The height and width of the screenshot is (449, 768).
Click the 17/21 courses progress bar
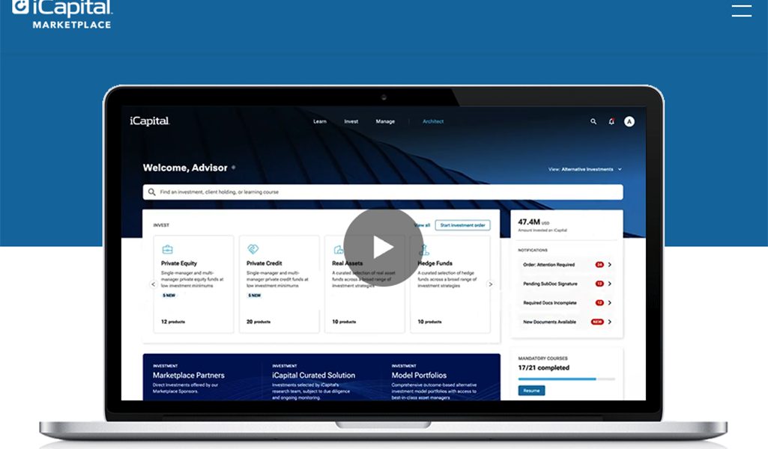pos(566,378)
